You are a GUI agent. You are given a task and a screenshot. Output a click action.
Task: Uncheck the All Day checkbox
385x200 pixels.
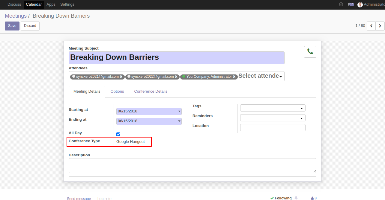click(x=118, y=134)
